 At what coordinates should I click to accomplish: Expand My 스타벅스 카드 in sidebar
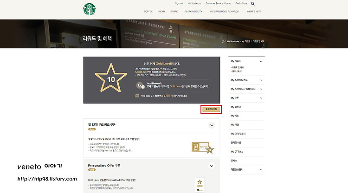tap(261, 80)
